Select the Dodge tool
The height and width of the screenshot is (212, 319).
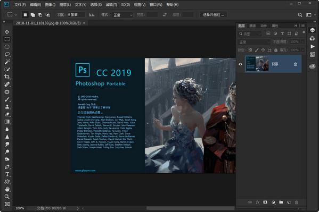7,151
